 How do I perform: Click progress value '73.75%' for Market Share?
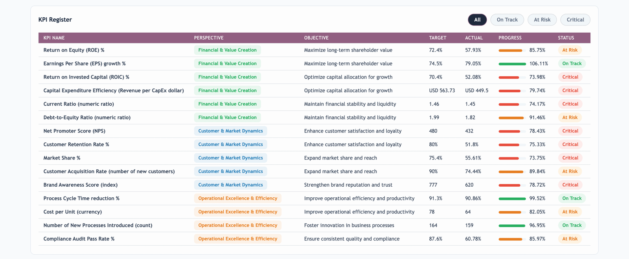[537, 158]
